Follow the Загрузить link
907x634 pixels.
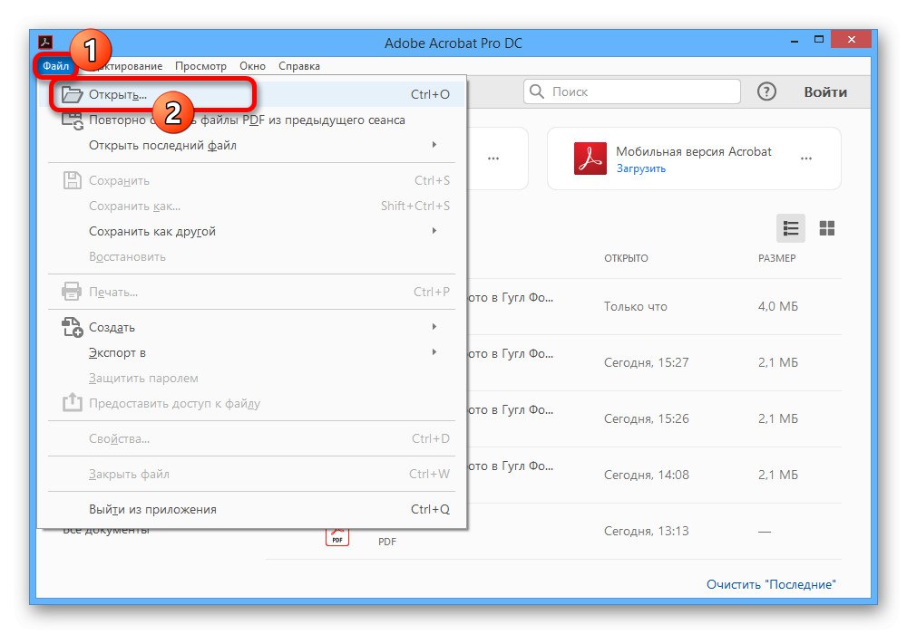tap(641, 168)
